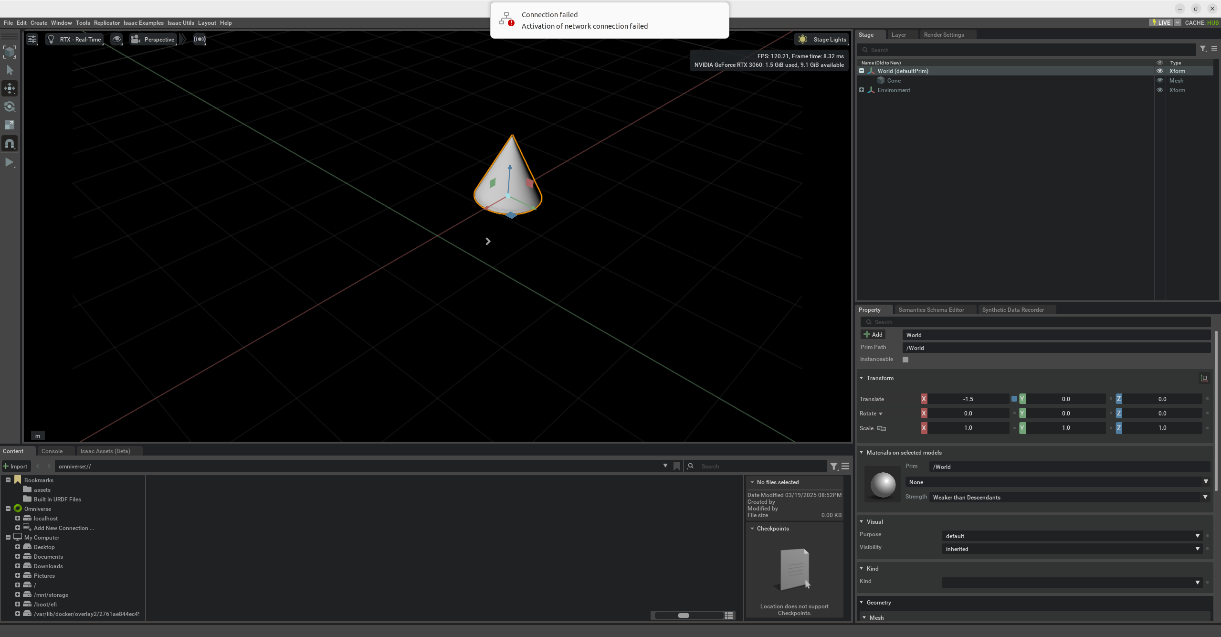This screenshot has width=1221, height=637.
Task: Open RTX - Real-Time renderer menu
Action: click(75, 39)
